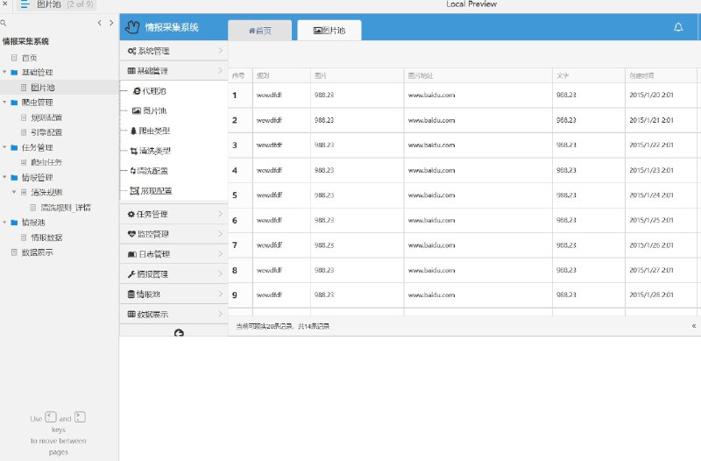Viewport: 701px width, 461px height.
Task: Click wewdfdf in row 9
Action: (269, 294)
